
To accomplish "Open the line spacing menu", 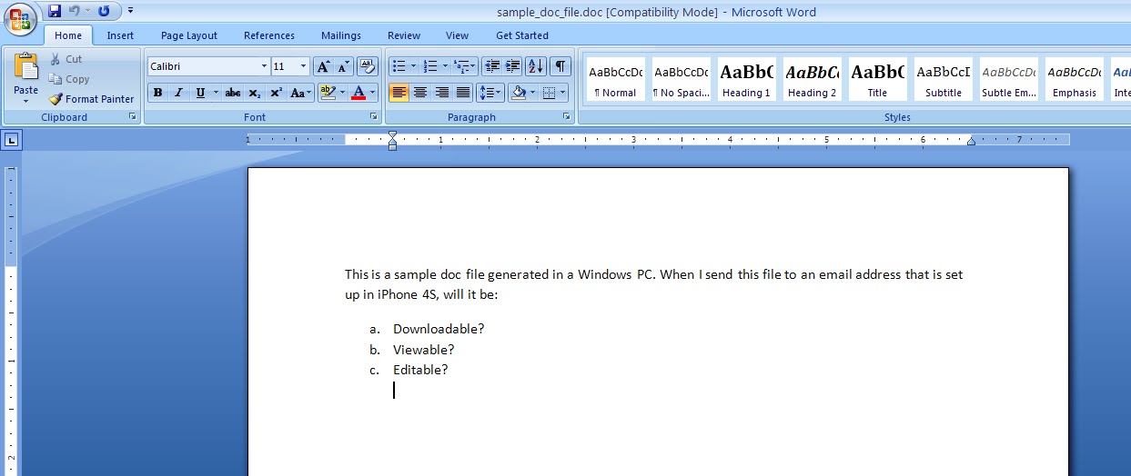I will [490, 93].
